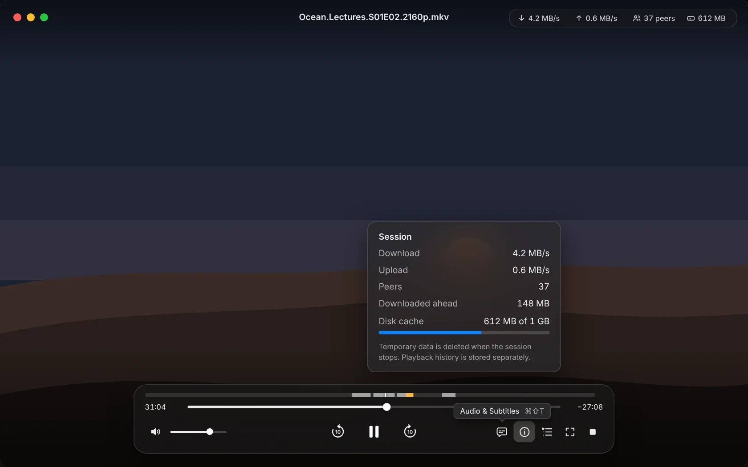Click the Disk cache usage bar
The image size is (748, 467).
tap(464, 333)
